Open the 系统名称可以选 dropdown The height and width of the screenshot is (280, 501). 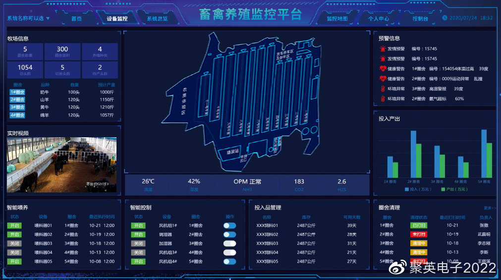(x=28, y=18)
